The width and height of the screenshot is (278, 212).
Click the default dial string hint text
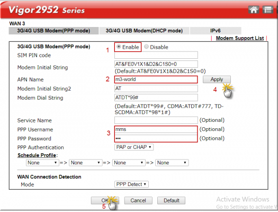pos(169,109)
